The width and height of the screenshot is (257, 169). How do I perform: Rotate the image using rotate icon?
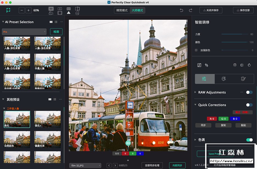click(x=249, y=65)
